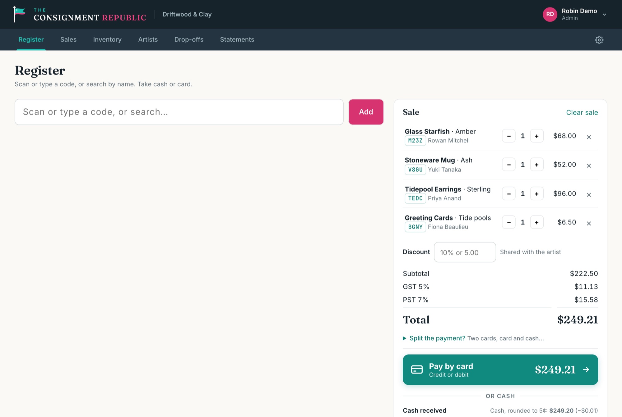This screenshot has width=622, height=417.
Task: Remove Greeting Cards from the sale
Action: pyautogui.click(x=589, y=223)
